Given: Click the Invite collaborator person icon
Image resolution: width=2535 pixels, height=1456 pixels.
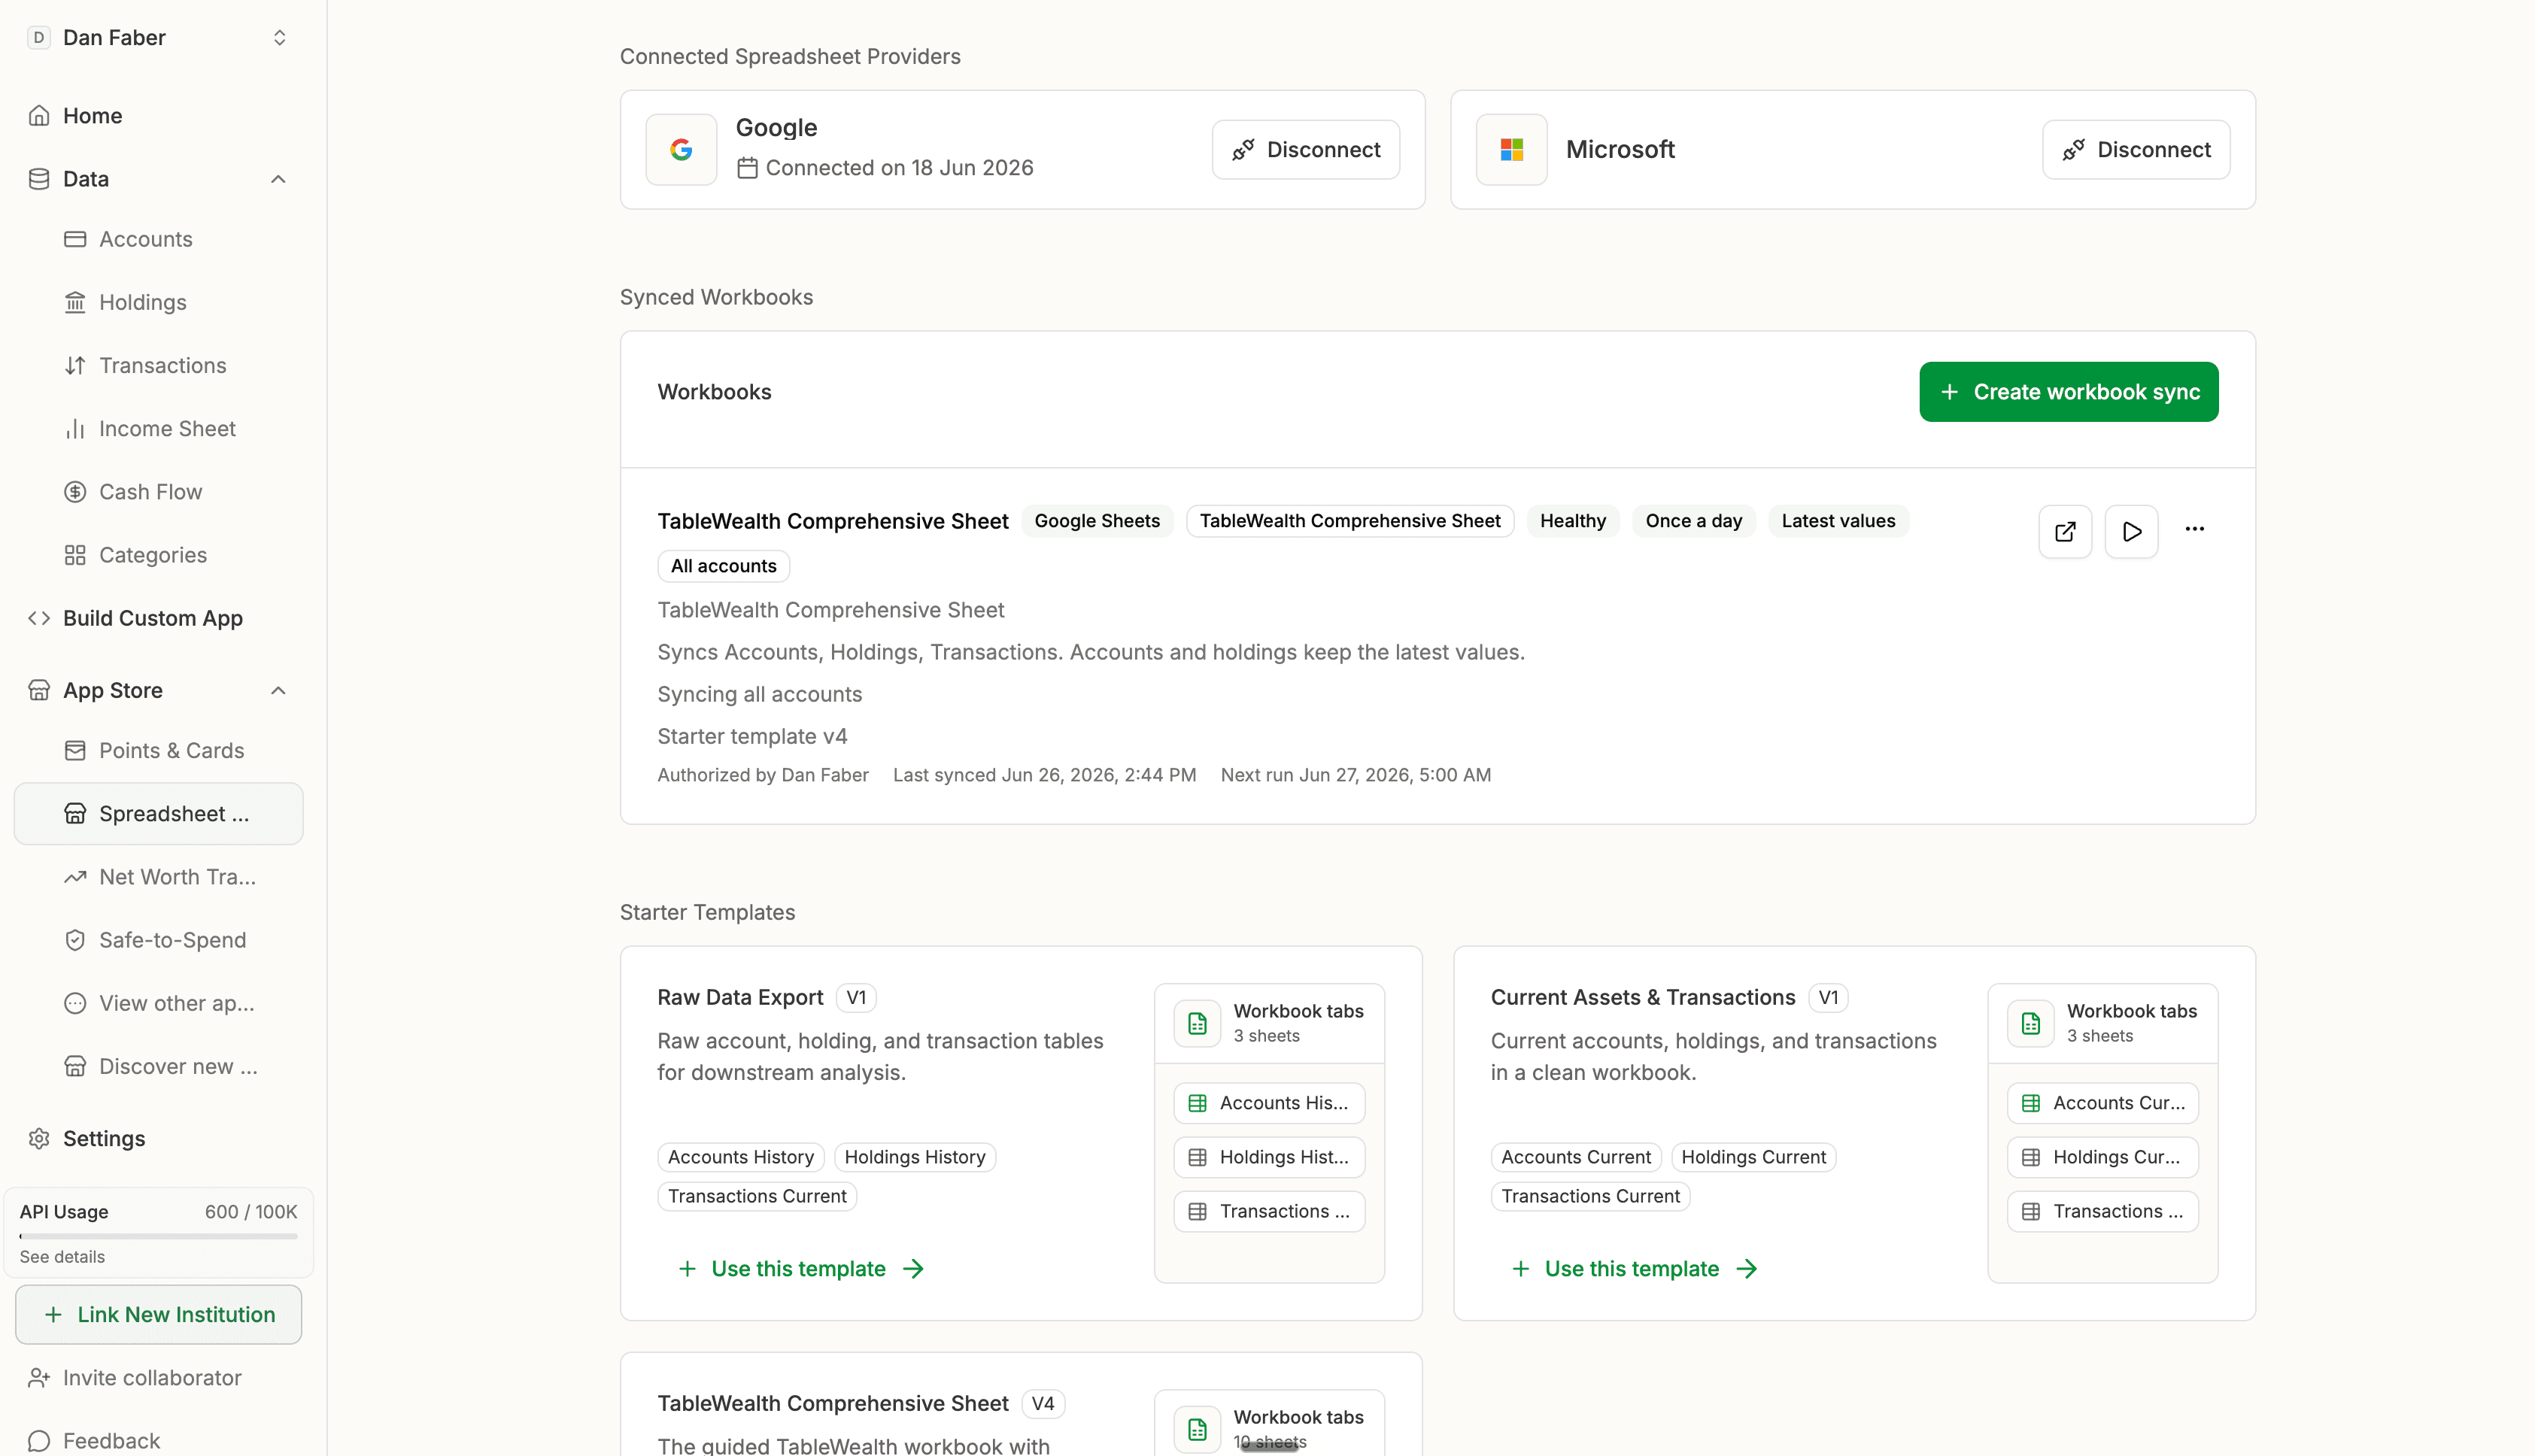Looking at the screenshot, I should click(39, 1377).
